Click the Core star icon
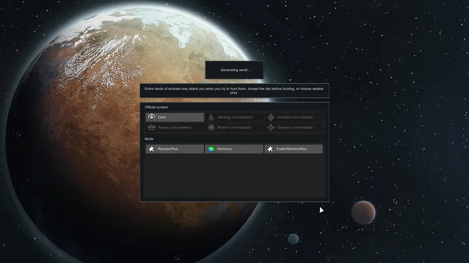The width and height of the screenshot is (469, 263). 152,117
